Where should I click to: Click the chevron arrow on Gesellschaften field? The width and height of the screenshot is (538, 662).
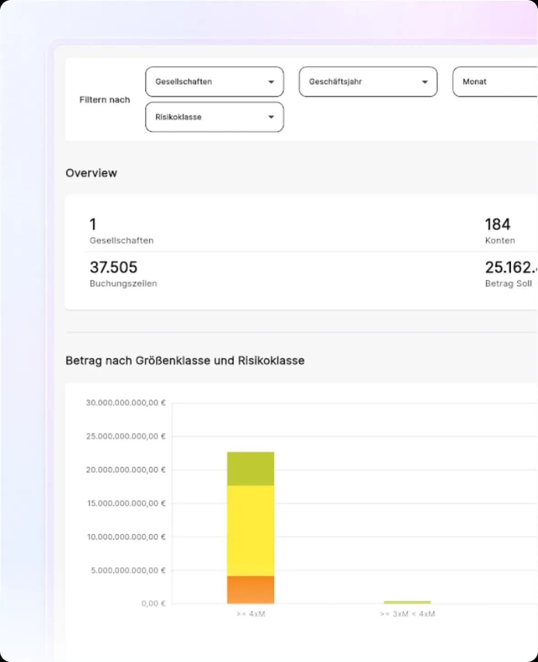pyautogui.click(x=272, y=82)
